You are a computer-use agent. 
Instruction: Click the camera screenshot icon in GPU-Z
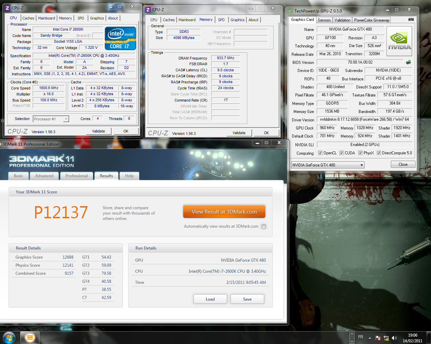pos(411,20)
